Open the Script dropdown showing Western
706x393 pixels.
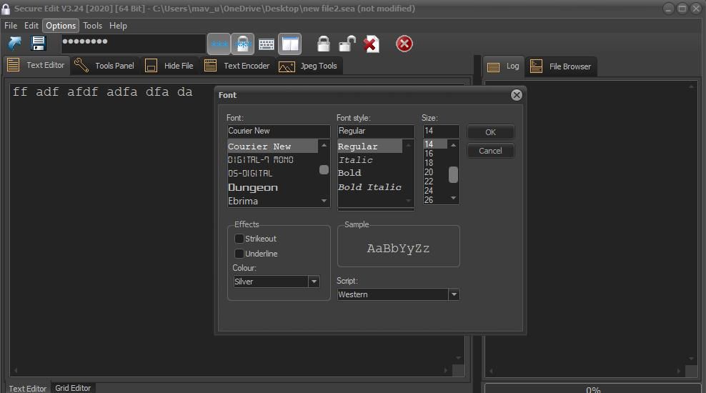[453, 294]
